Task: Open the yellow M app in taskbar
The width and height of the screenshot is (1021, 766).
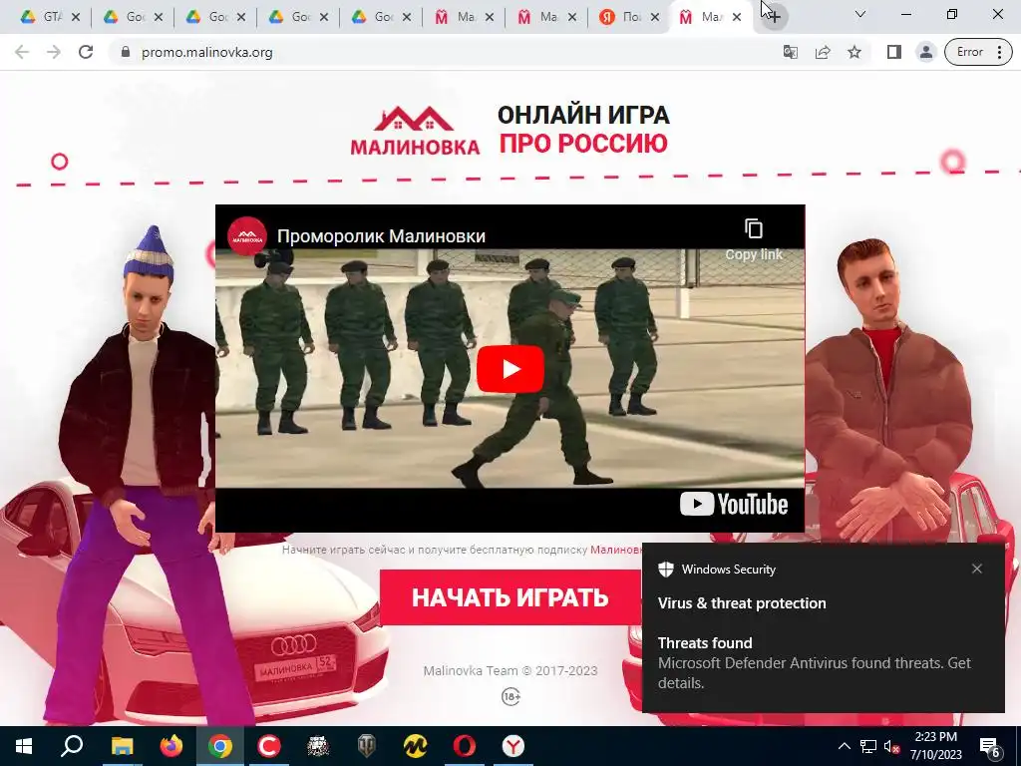Action: [x=416, y=746]
